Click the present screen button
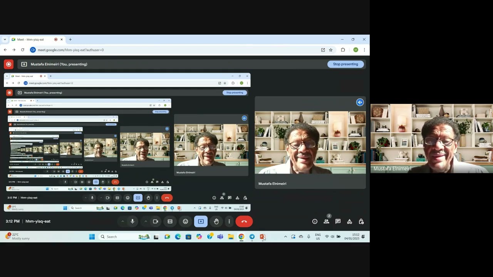 tap(201, 222)
